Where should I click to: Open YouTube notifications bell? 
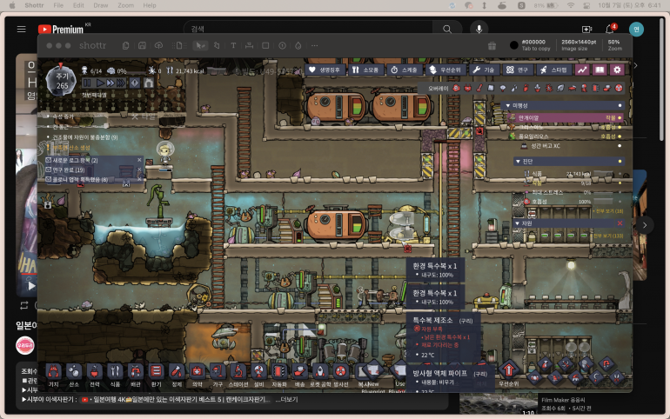pyautogui.click(x=610, y=29)
